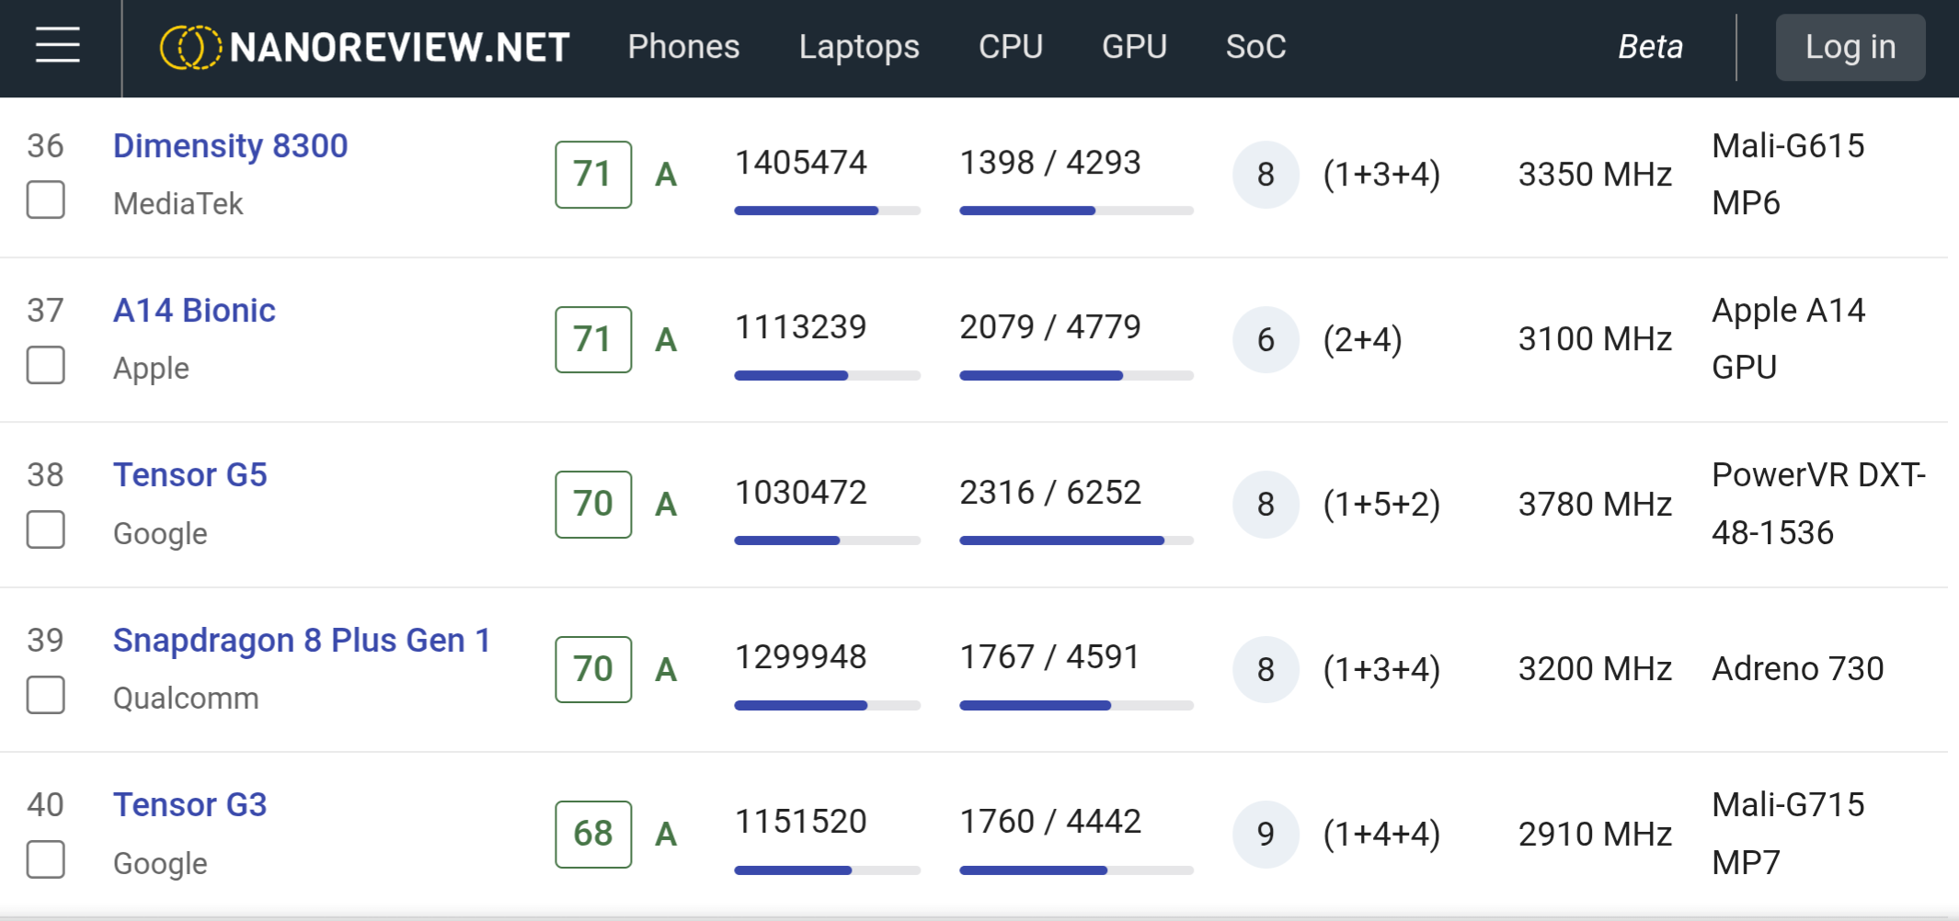
Task: Click the A14 Bionic core count 6
Action: click(1266, 339)
